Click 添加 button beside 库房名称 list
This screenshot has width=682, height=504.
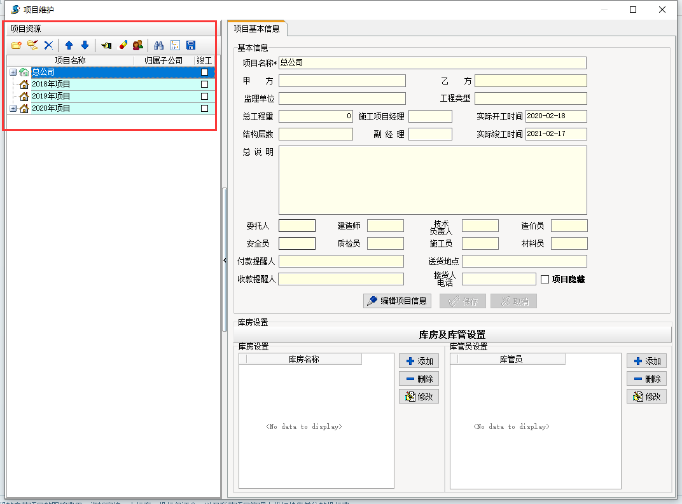point(419,361)
